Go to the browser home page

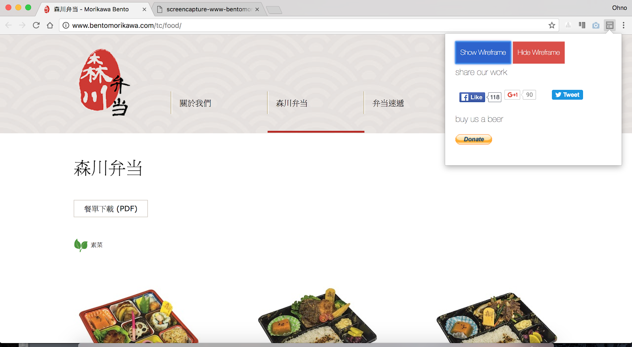point(50,25)
